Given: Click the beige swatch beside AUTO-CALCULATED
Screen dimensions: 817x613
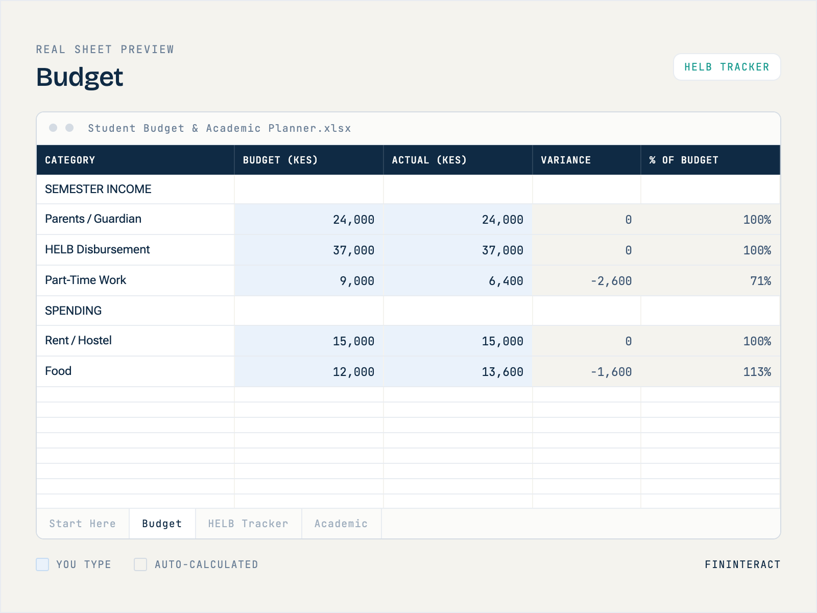Looking at the screenshot, I should (140, 564).
